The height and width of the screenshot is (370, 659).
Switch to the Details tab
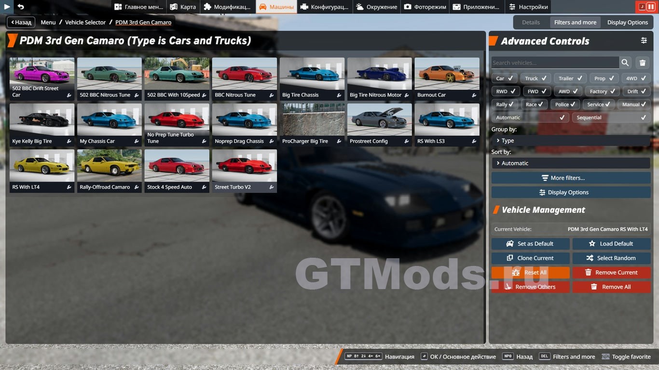(531, 22)
